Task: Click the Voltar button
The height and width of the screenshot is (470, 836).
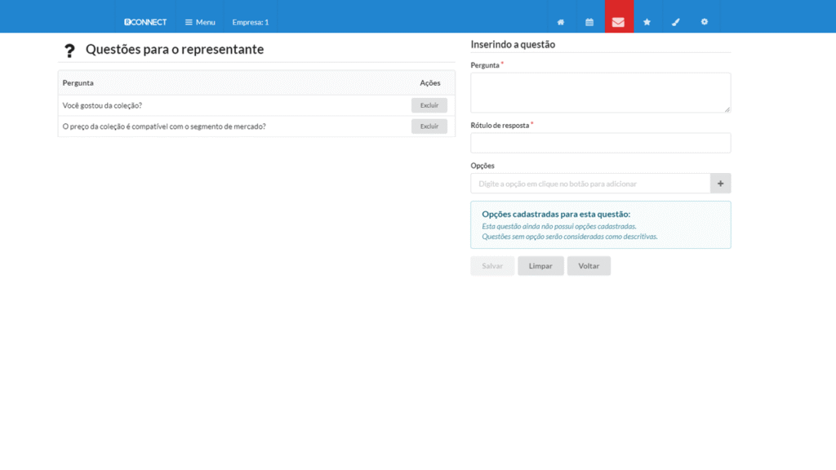Action: (x=589, y=266)
